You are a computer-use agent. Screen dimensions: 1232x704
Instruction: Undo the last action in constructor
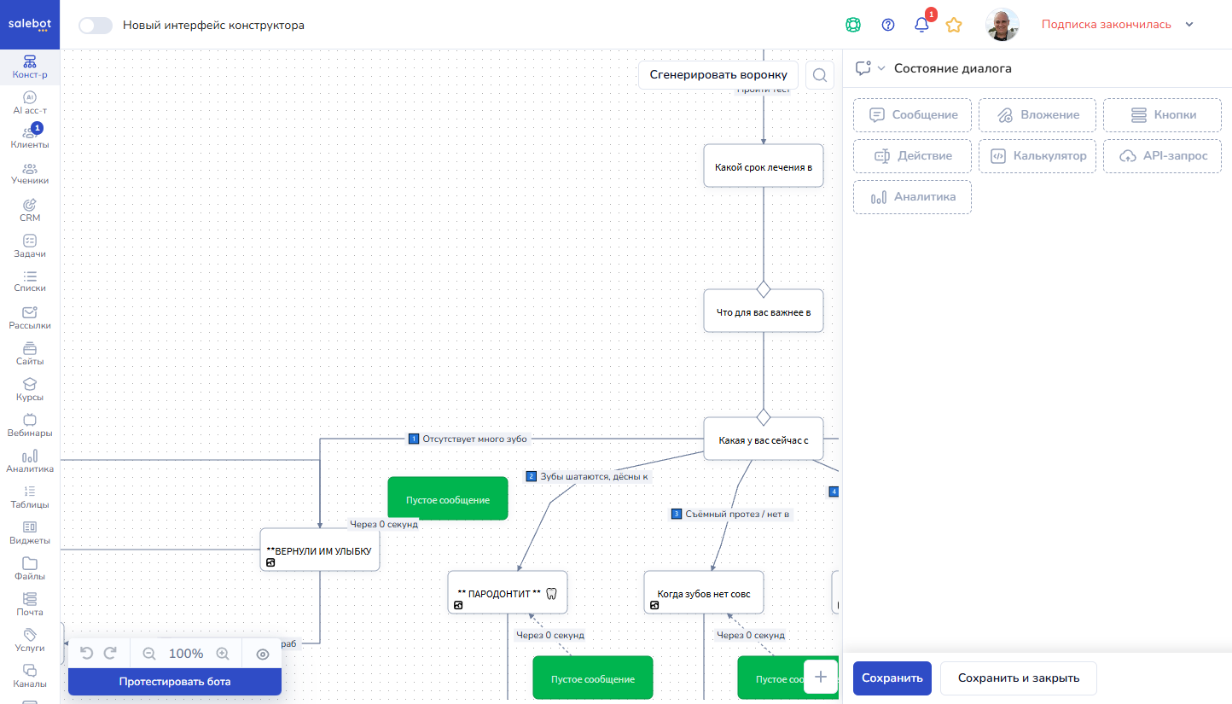coord(86,654)
